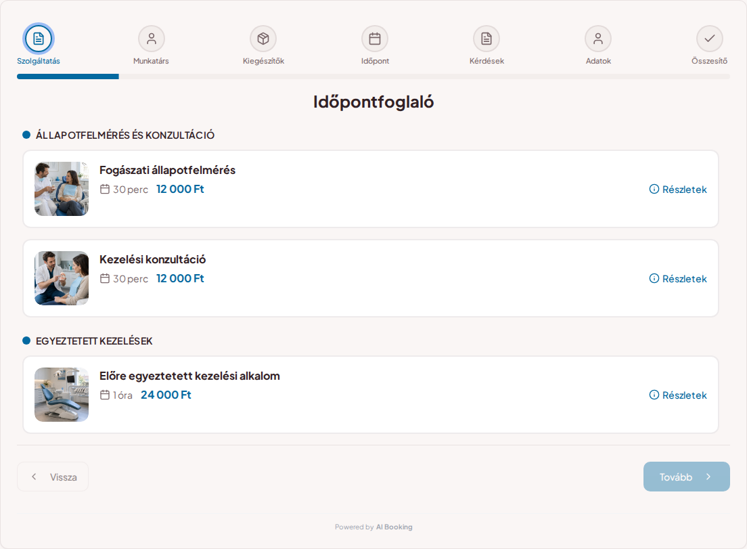Go back with the Vissza button

pyautogui.click(x=53, y=477)
